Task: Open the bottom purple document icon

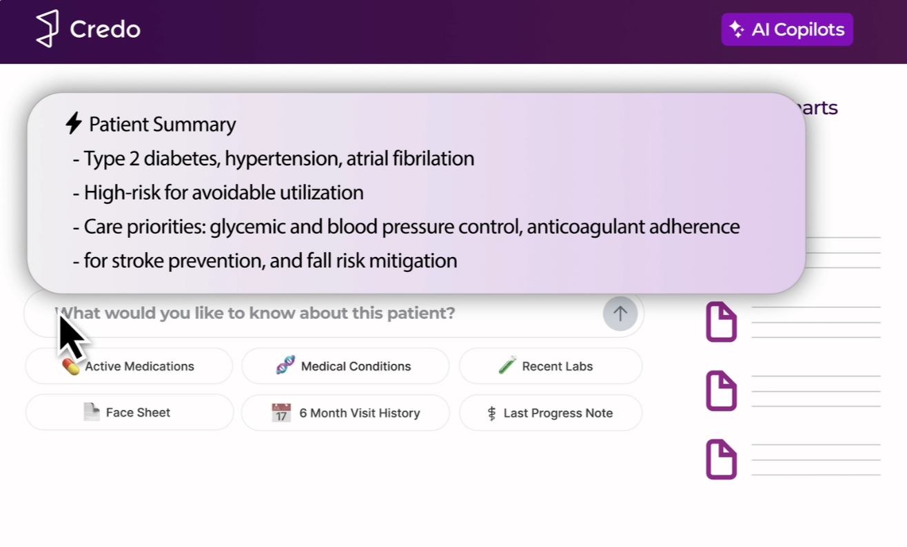Action: coord(721,460)
